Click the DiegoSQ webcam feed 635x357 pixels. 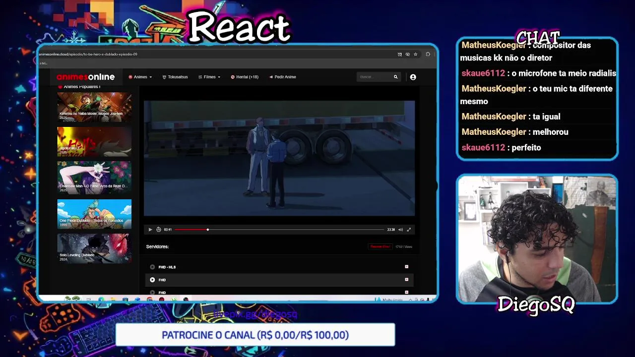point(537,239)
